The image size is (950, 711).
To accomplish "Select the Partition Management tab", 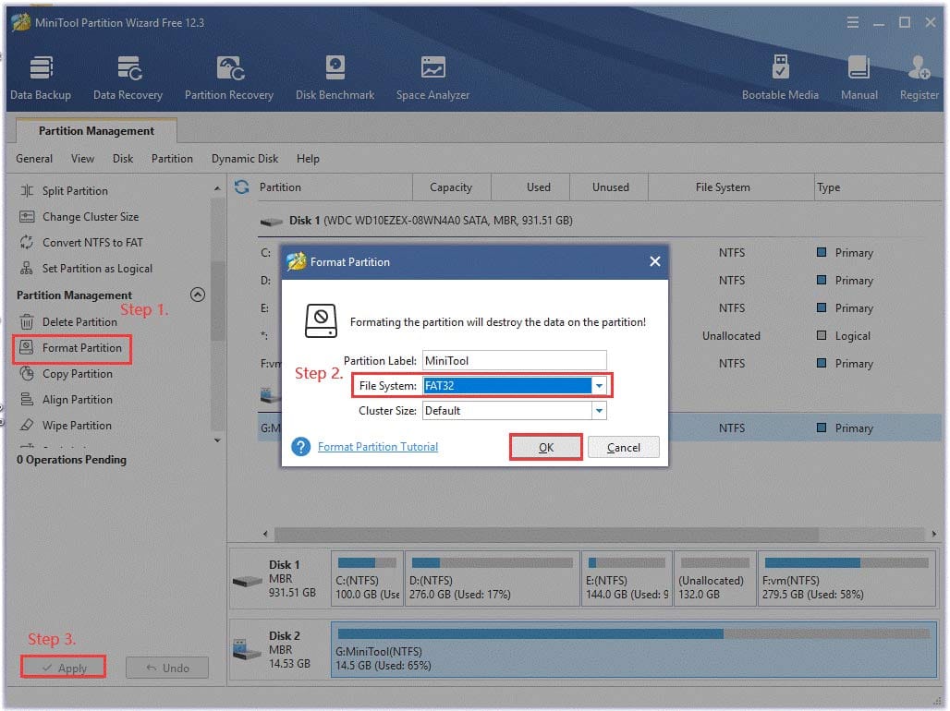I will (x=96, y=131).
